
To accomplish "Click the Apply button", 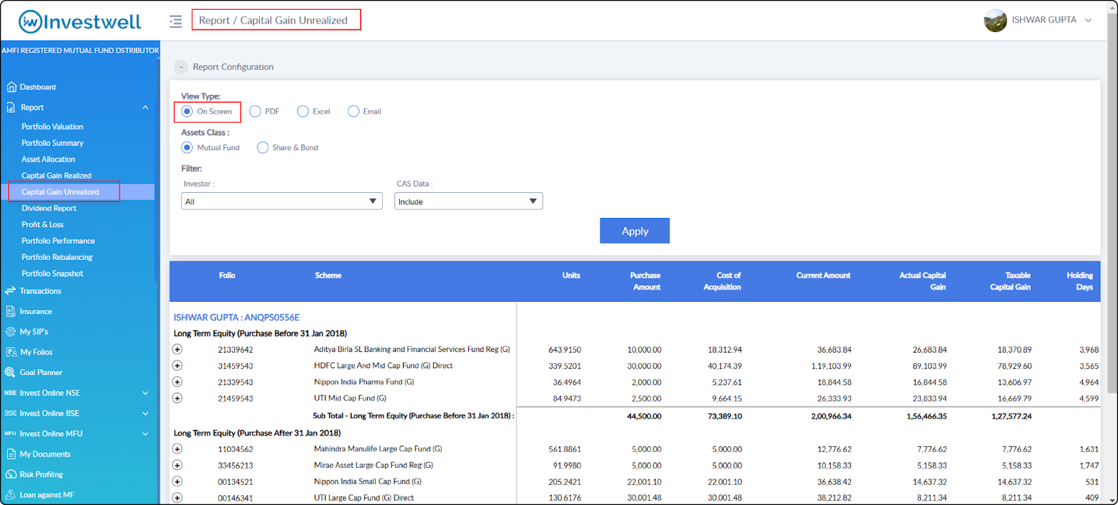I will (634, 230).
